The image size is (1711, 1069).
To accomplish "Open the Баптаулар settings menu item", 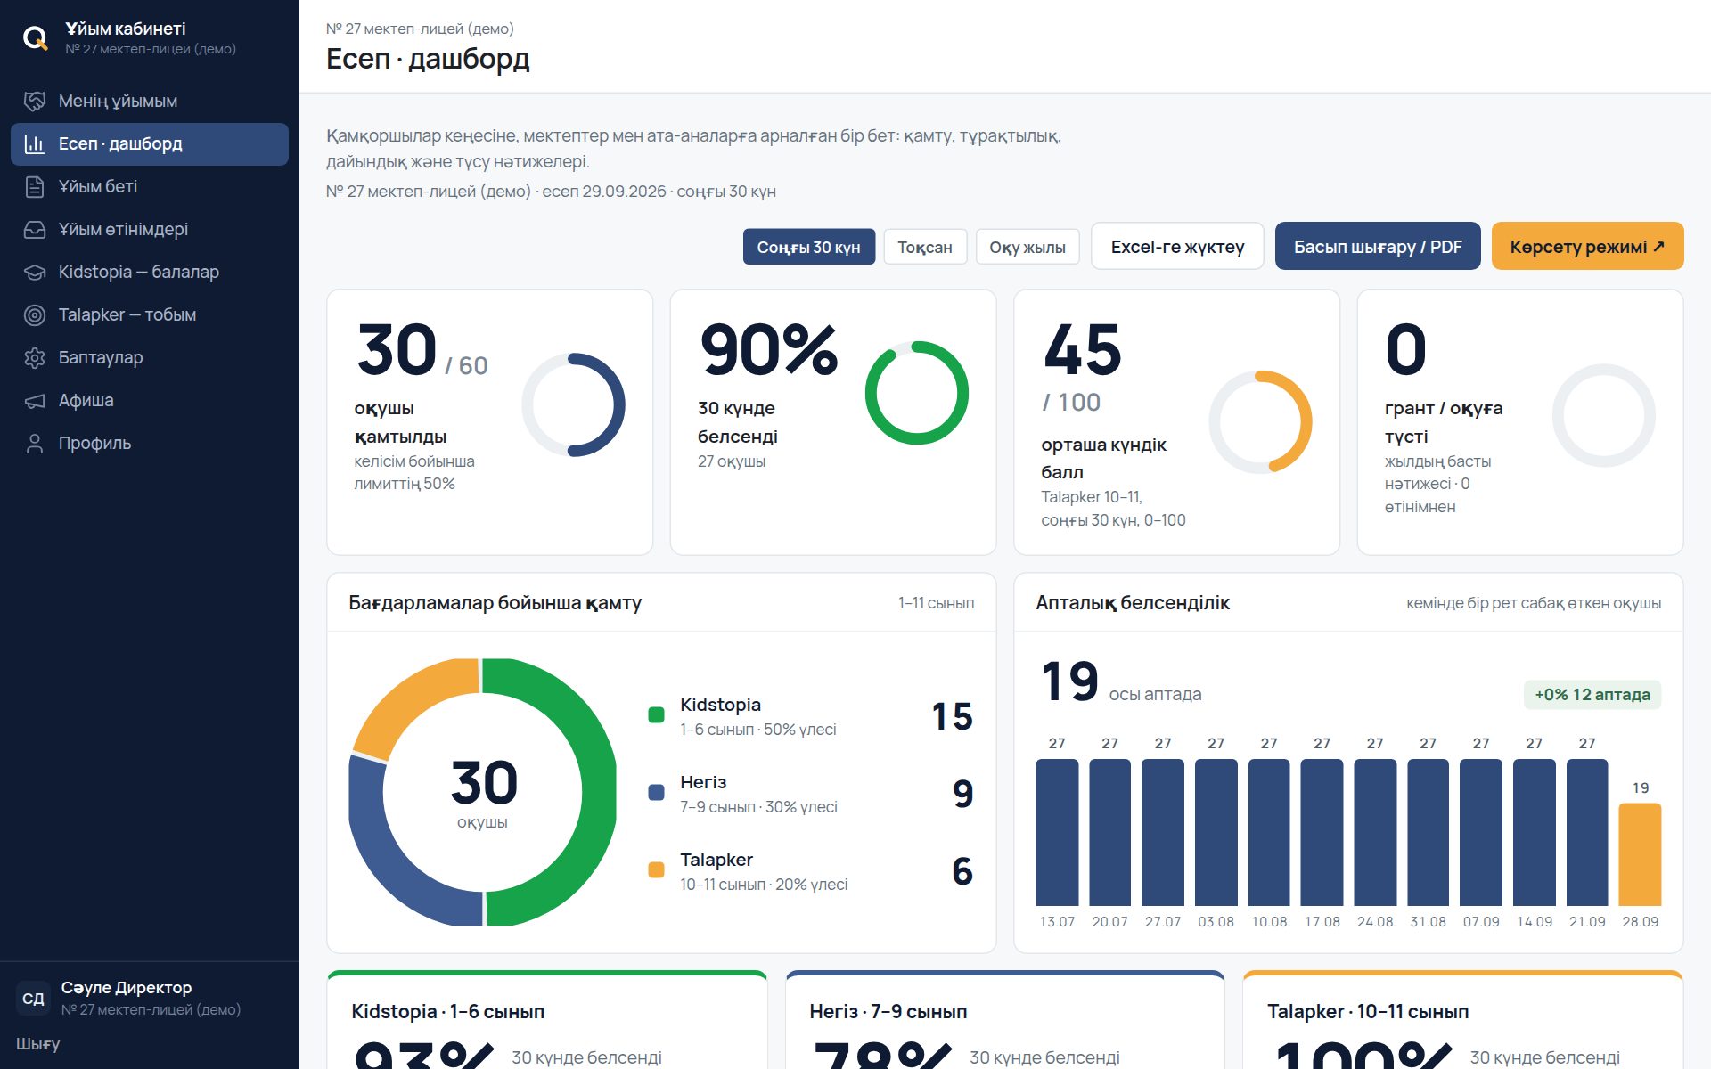I will tap(150, 357).
